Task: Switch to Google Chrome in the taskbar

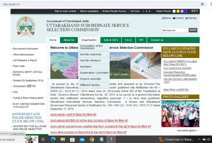Action: click(92, 139)
